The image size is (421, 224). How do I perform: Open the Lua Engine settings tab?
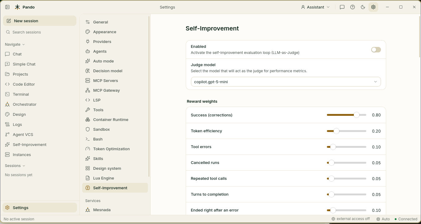click(x=115, y=178)
